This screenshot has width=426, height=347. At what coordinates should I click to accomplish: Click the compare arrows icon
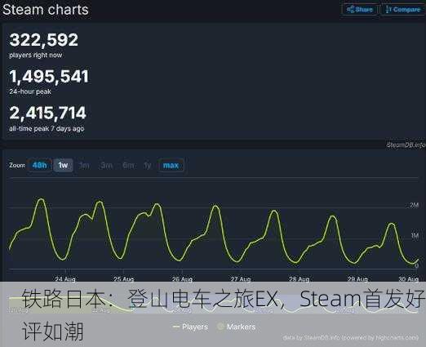388,10
